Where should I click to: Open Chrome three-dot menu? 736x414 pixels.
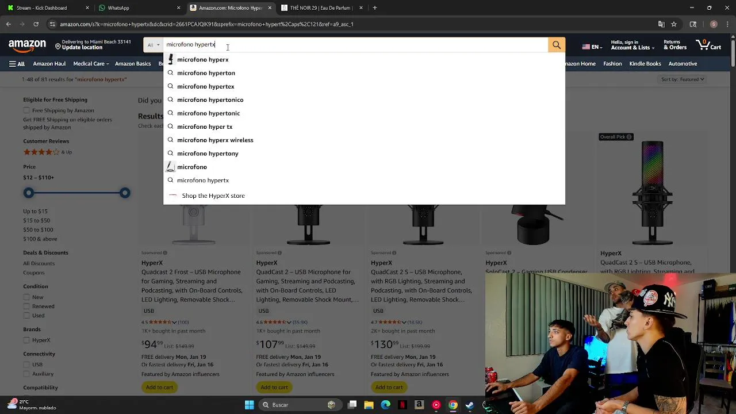[727, 24]
